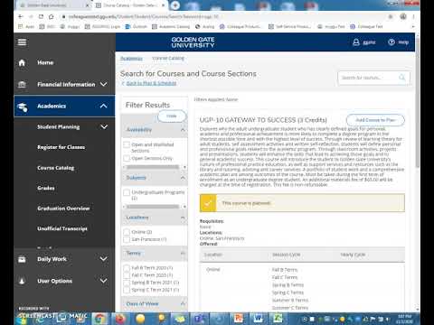This screenshot has height=325, width=434.
Task: Check Fall C Term 2020 filter
Action: point(127,275)
